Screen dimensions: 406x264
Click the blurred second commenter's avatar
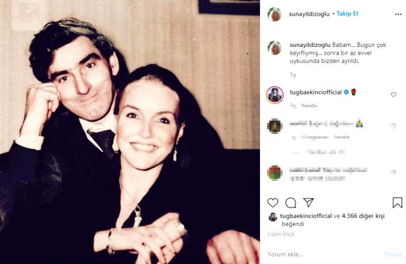(275, 126)
